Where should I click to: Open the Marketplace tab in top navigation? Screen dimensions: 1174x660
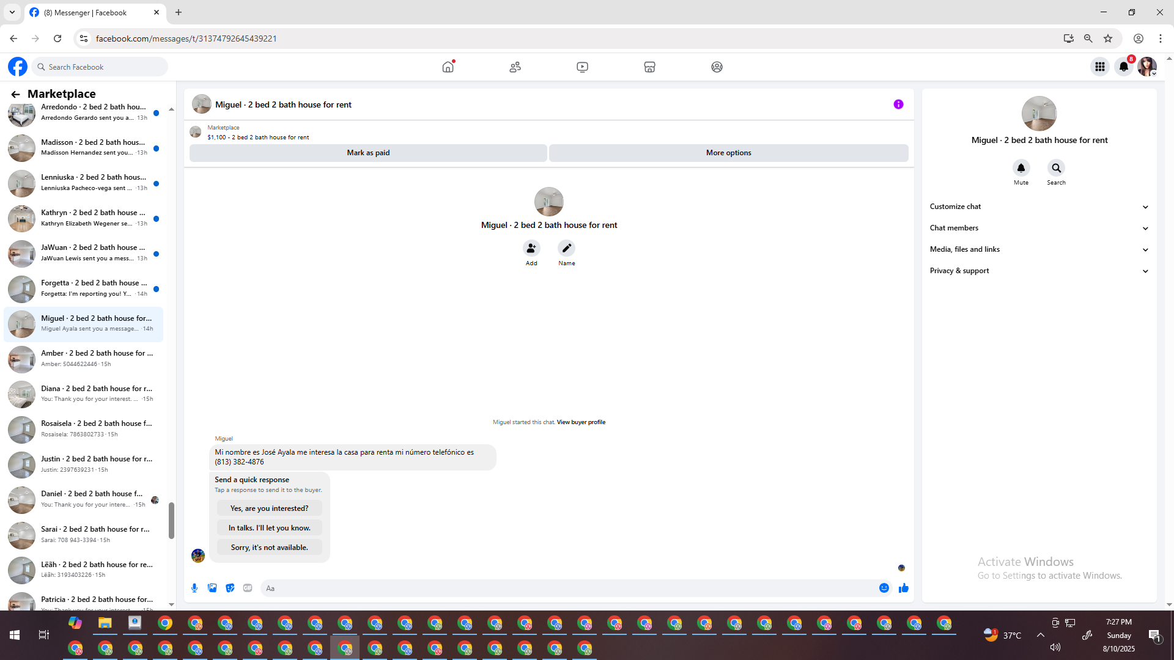(x=649, y=67)
